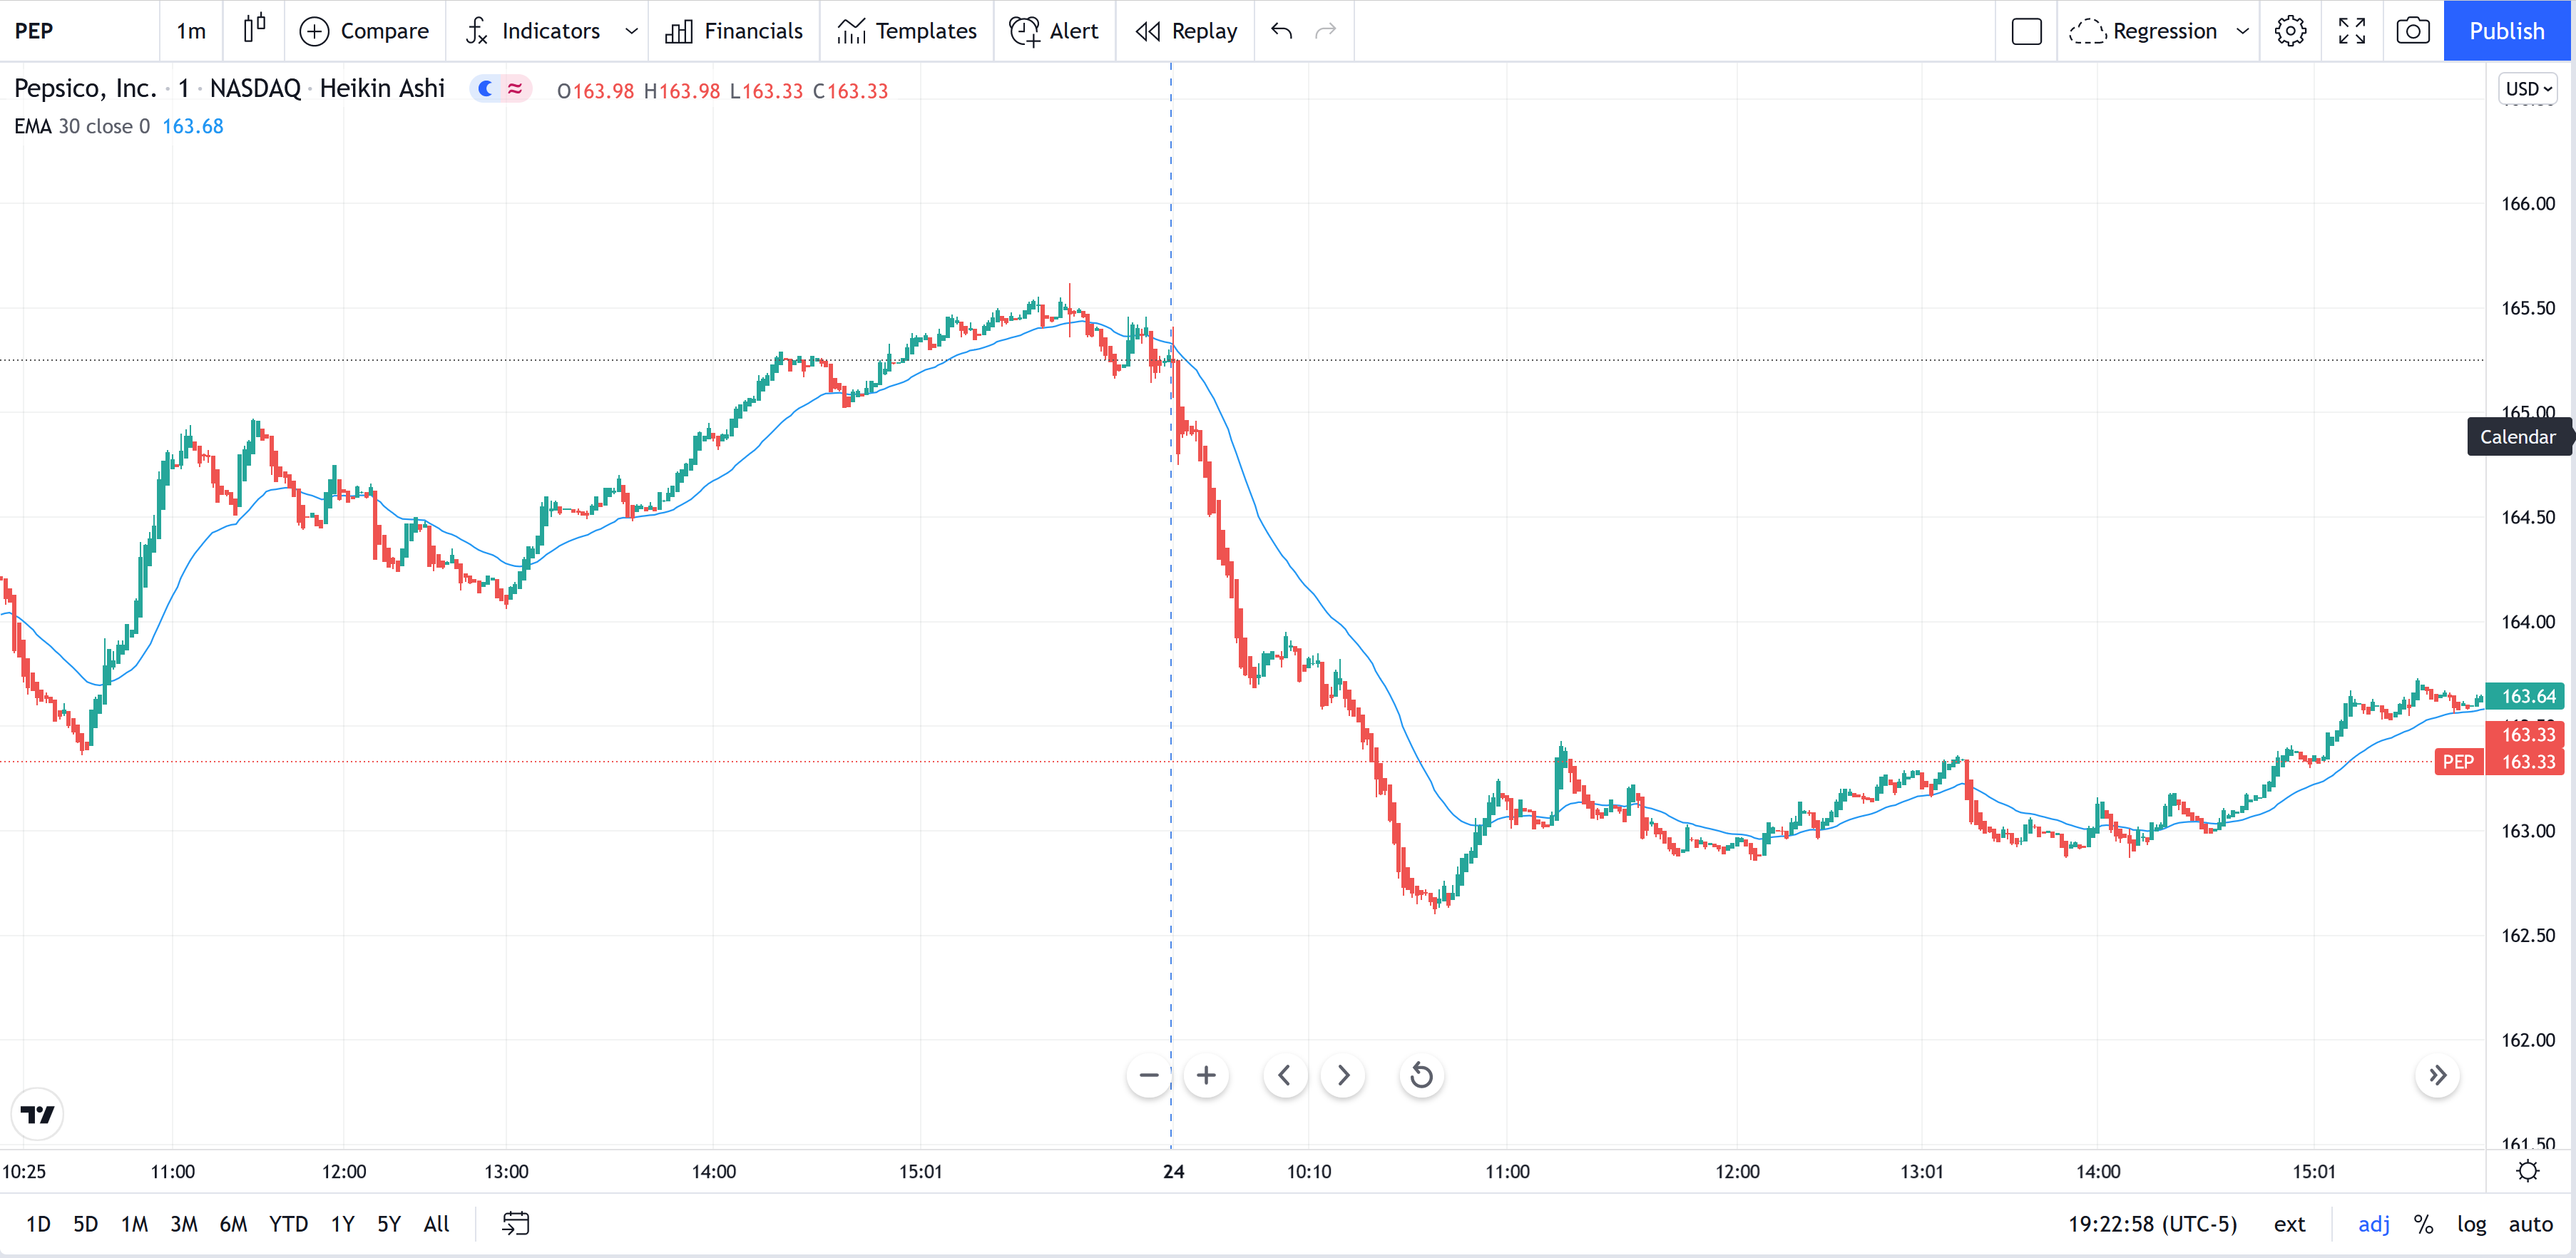Click the 166.00 price scale value
This screenshot has width=2576, height=1258.
(2528, 204)
